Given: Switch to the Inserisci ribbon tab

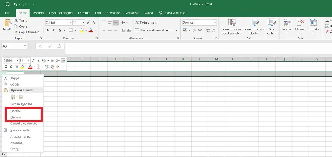Looking at the screenshot, I should (x=38, y=13).
